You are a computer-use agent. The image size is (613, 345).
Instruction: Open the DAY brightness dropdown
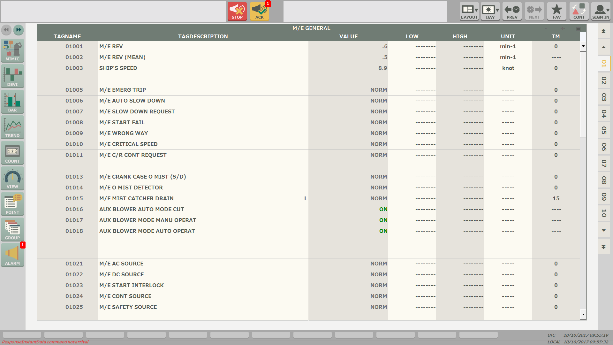point(490,11)
